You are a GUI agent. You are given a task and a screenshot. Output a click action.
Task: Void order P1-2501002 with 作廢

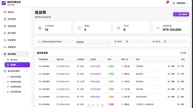(x=181, y=74)
